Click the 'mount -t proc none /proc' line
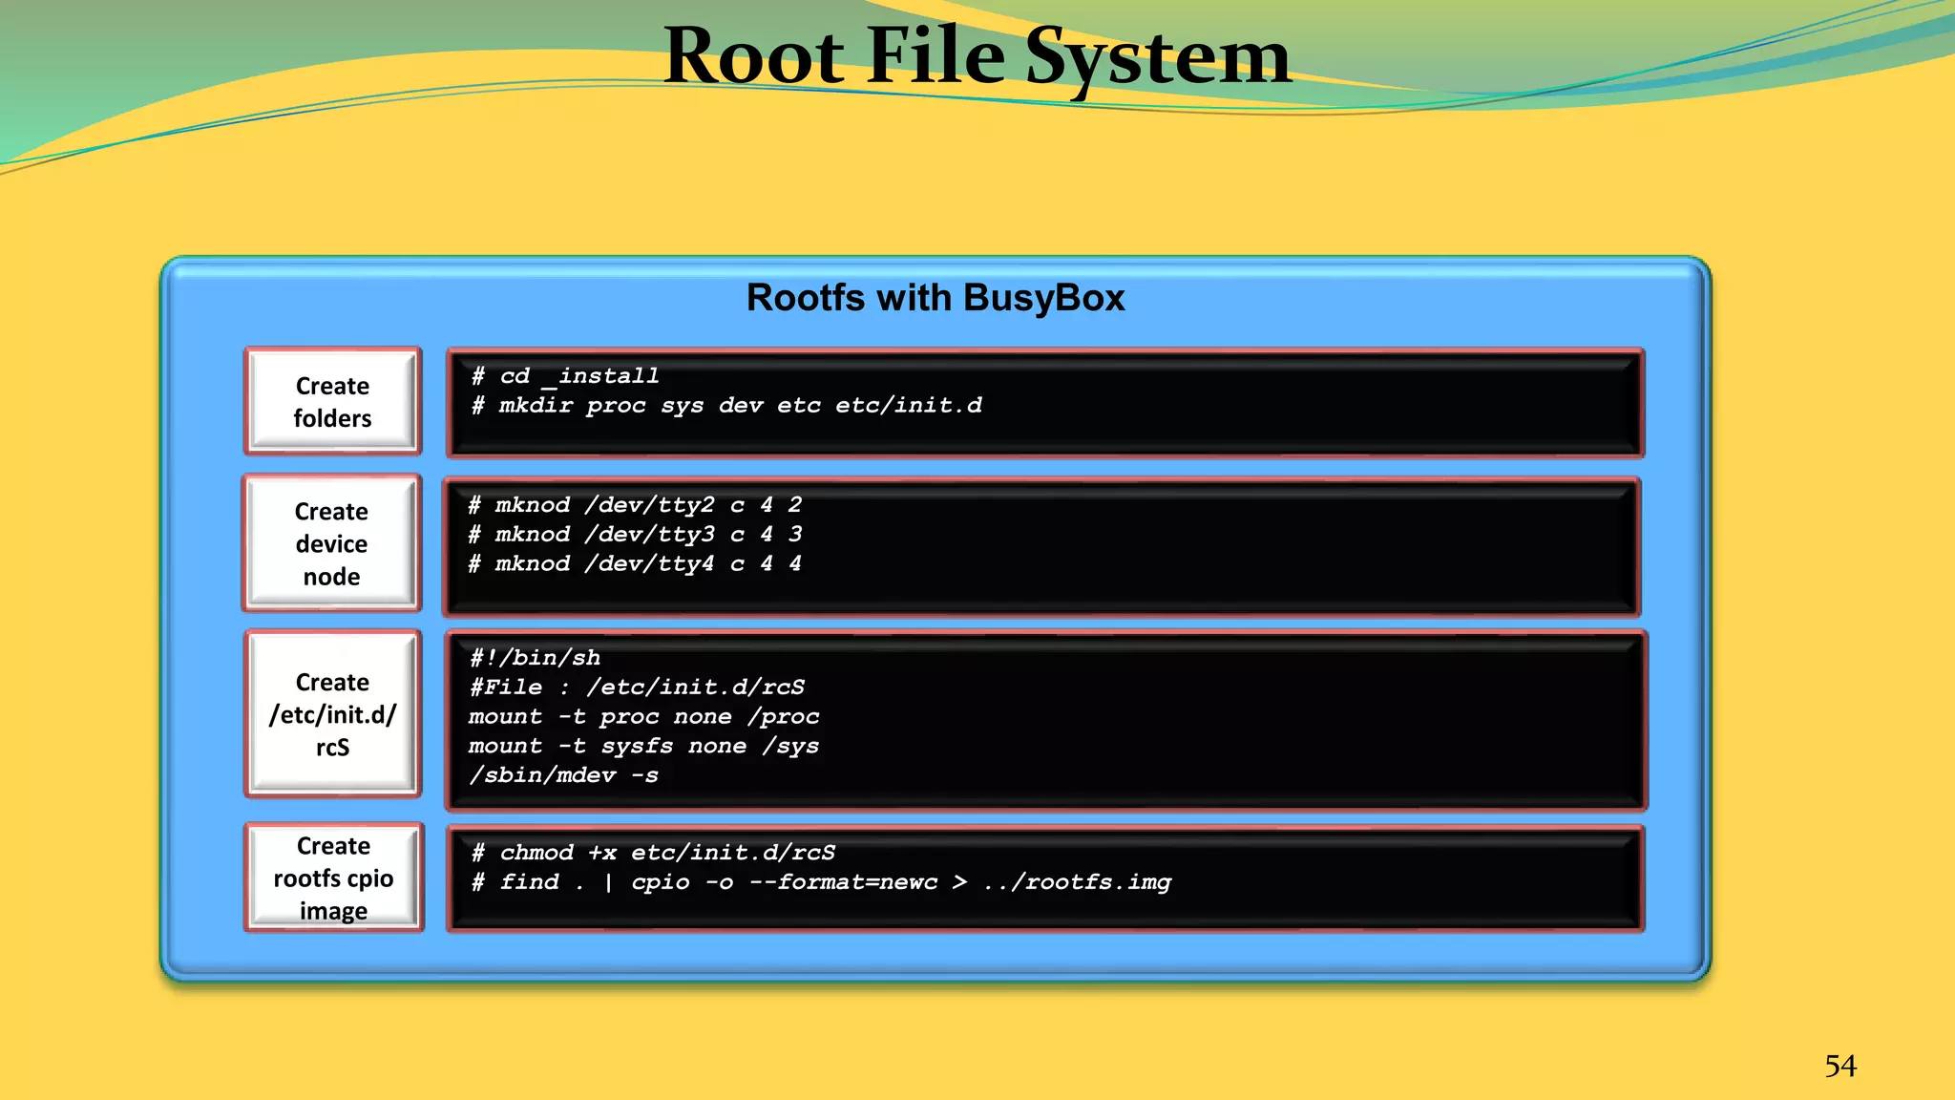The image size is (1955, 1100). click(x=644, y=717)
